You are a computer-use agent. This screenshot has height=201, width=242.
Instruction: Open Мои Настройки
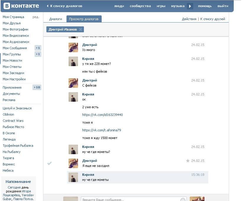point(14,79)
